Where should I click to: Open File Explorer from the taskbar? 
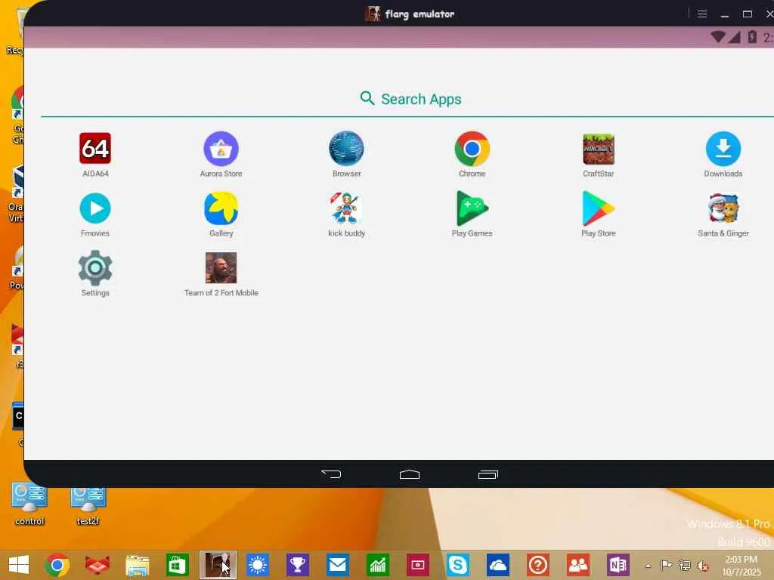click(x=138, y=565)
